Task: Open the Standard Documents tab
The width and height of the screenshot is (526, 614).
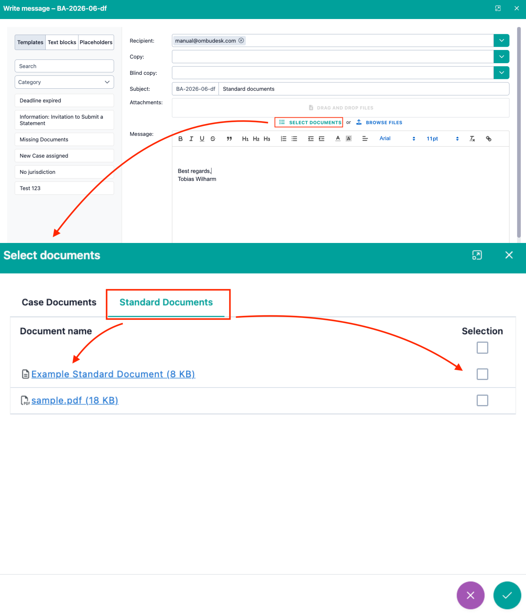Action: coord(166,302)
